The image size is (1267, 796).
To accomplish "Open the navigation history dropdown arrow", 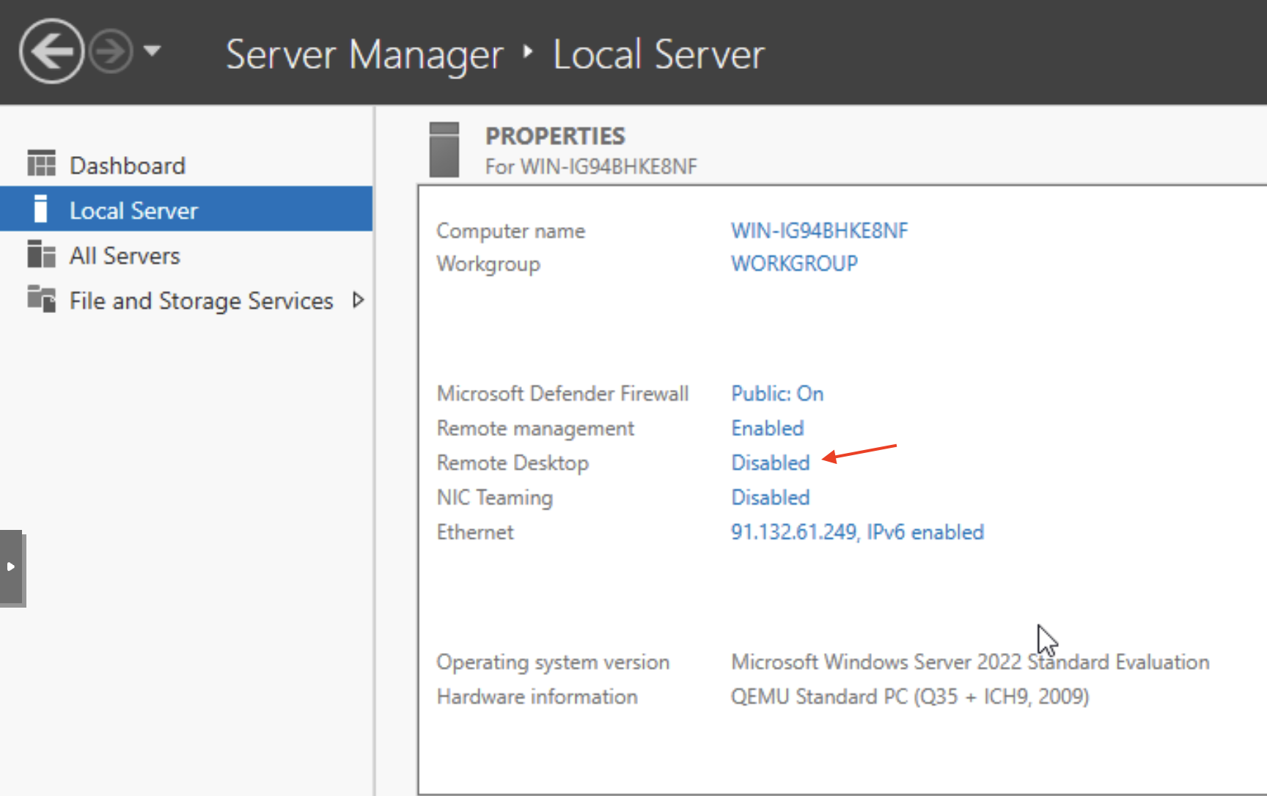I will (x=153, y=51).
